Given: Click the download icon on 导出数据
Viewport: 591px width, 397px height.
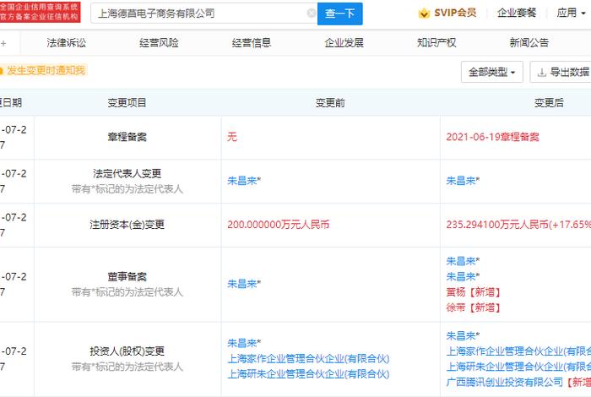Looking at the screenshot, I should [542, 72].
